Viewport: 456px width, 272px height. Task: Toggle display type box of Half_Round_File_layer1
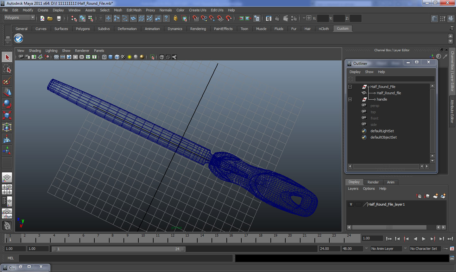coord(358,204)
